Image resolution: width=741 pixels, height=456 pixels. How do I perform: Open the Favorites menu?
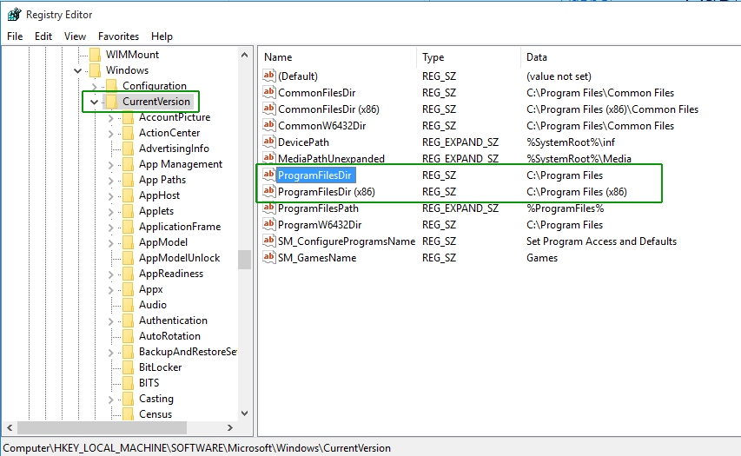coord(118,36)
